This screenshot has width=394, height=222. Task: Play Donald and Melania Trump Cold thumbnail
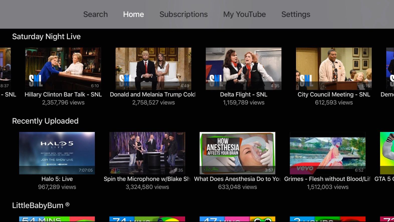pos(153,69)
